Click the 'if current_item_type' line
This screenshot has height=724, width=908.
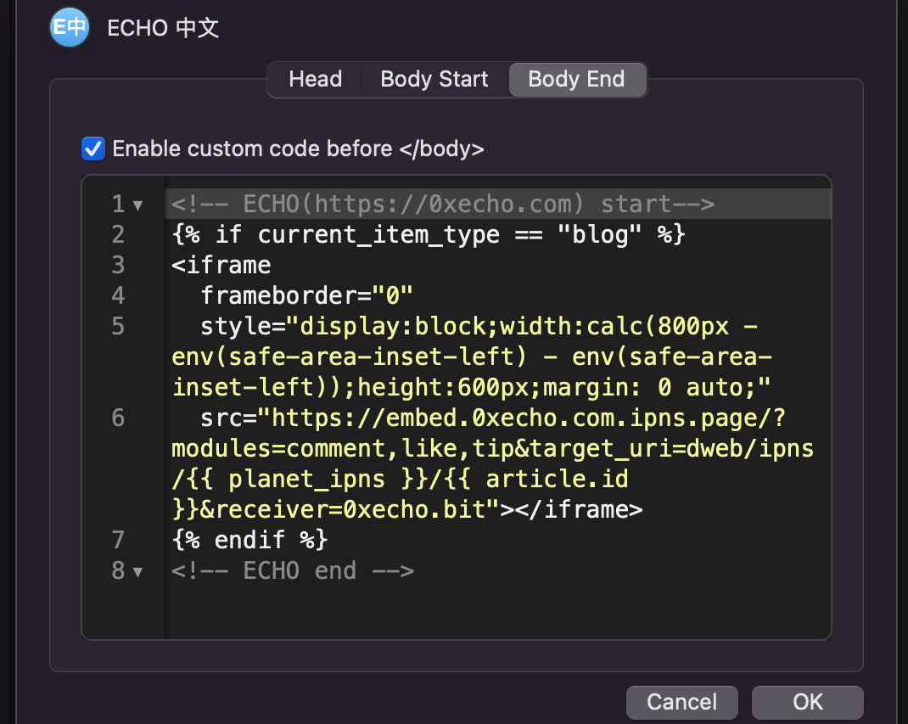click(429, 234)
